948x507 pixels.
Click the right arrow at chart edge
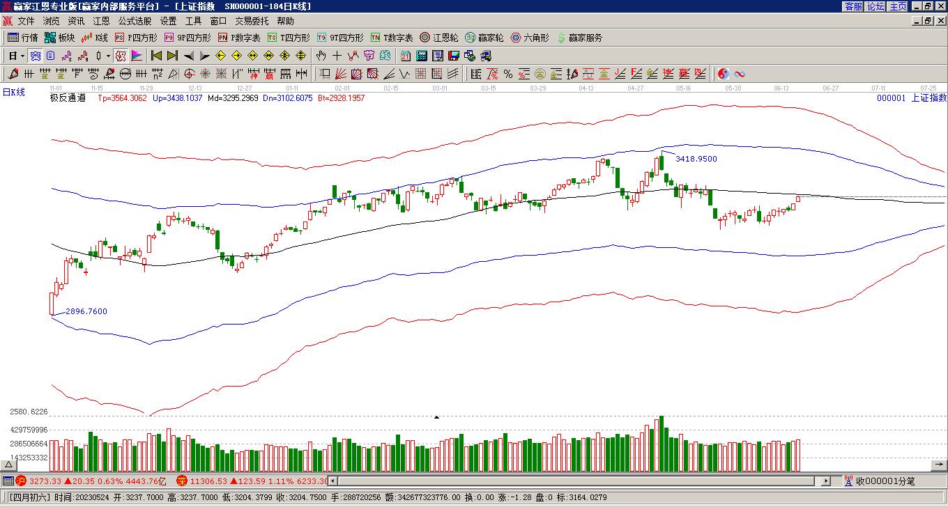(939, 465)
